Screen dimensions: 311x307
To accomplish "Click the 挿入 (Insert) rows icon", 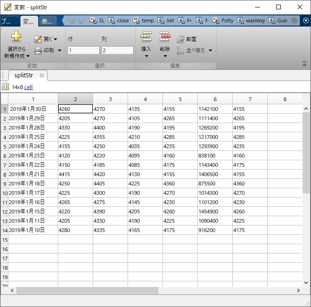I will [146, 36].
